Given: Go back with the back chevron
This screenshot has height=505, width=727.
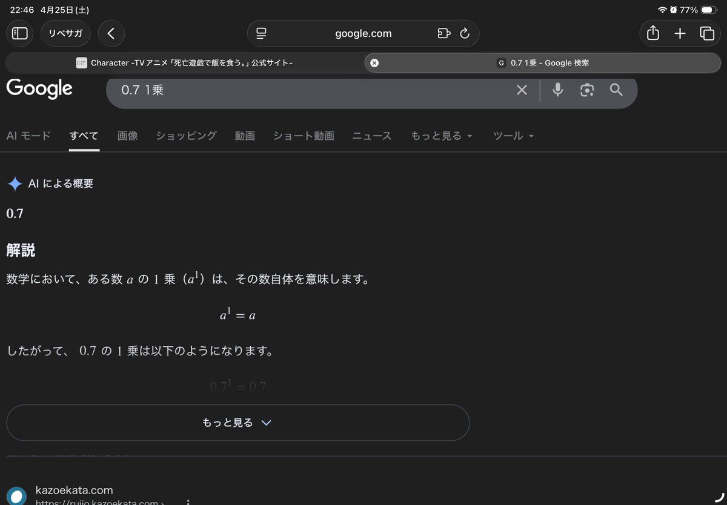Looking at the screenshot, I should [x=111, y=33].
